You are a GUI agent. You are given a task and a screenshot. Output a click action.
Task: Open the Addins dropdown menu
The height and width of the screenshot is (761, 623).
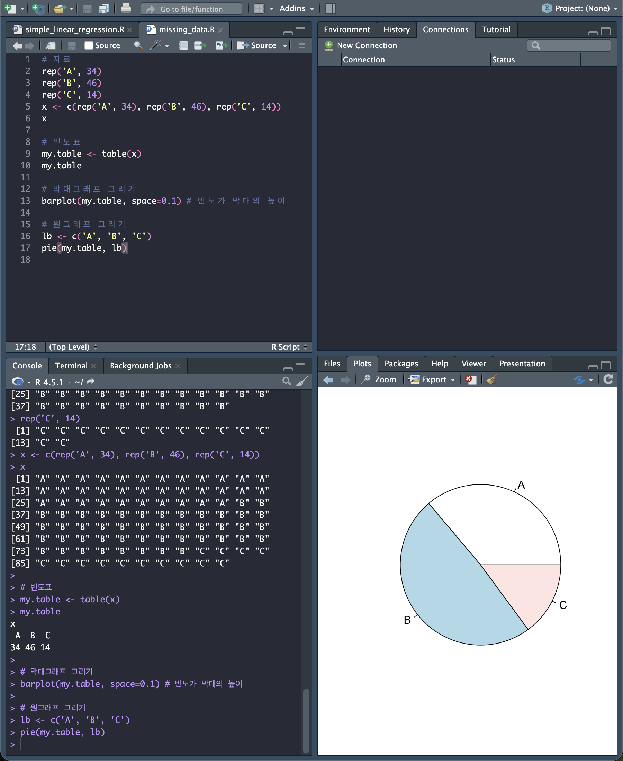(296, 8)
